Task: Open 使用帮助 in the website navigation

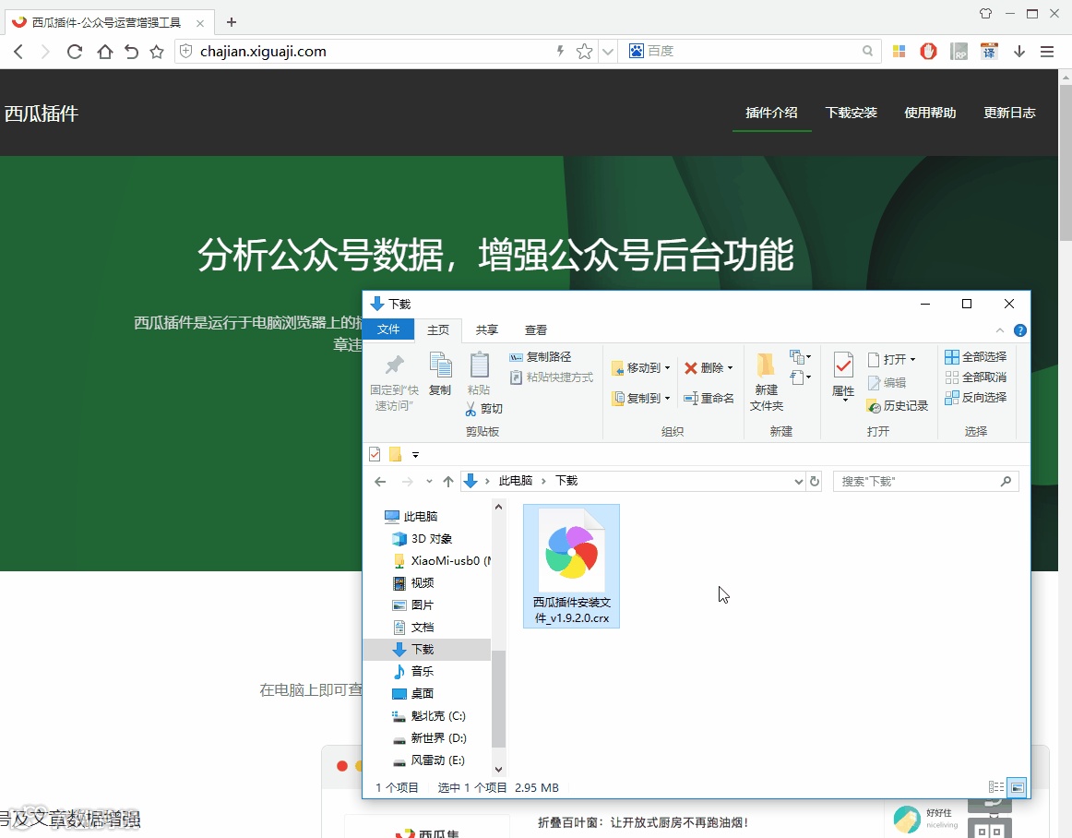Action: pos(931,113)
